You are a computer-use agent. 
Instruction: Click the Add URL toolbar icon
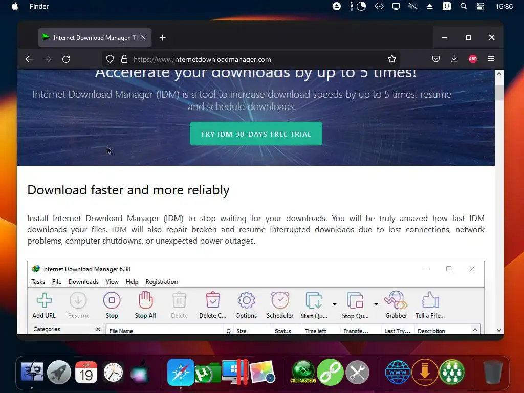tap(44, 300)
